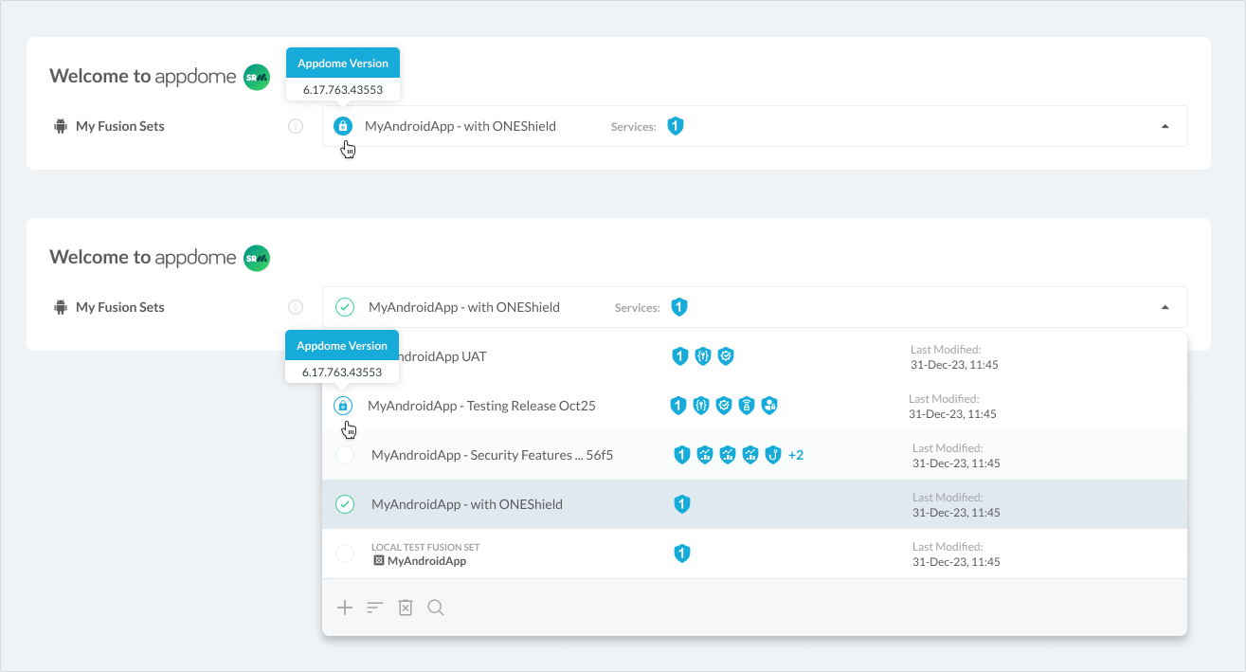This screenshot has height=672, width=1246.
Task: Click the lock circle in the collapsed selector field
Action: click(x=343, y=126)
